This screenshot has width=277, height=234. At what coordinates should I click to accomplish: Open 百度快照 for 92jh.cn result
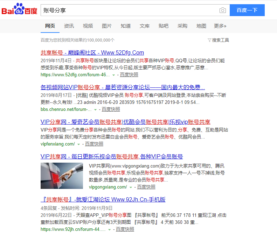tap(125, 229)
